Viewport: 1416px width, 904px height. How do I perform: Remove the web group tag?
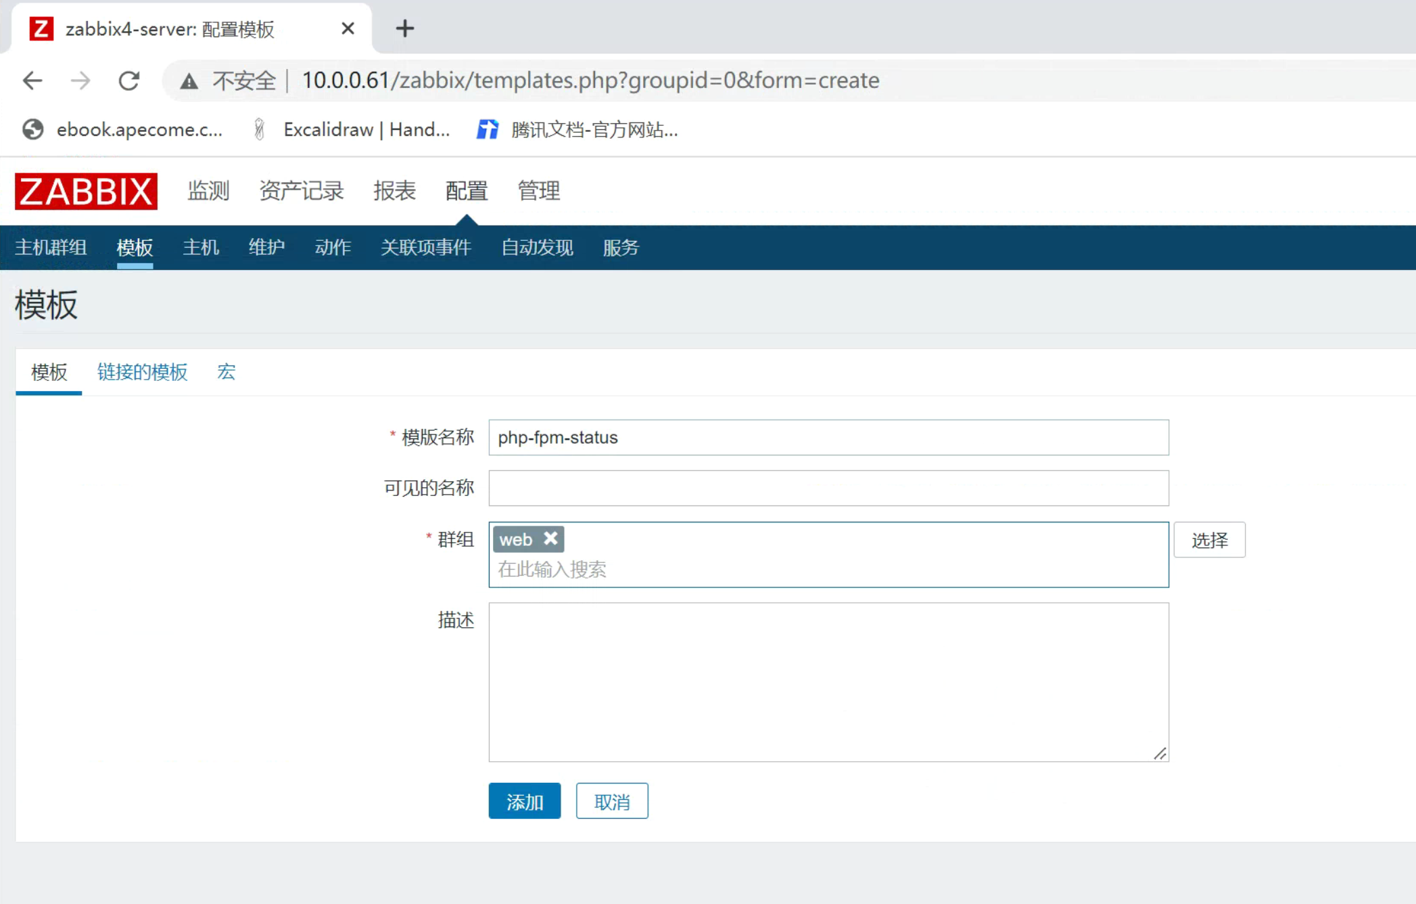pyautogui.click(x=551, y=539)
